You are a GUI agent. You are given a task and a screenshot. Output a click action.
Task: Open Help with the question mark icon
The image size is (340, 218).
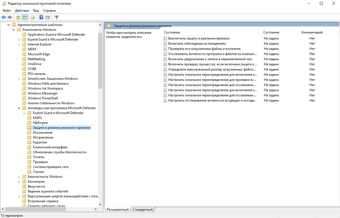pos(41,17)
